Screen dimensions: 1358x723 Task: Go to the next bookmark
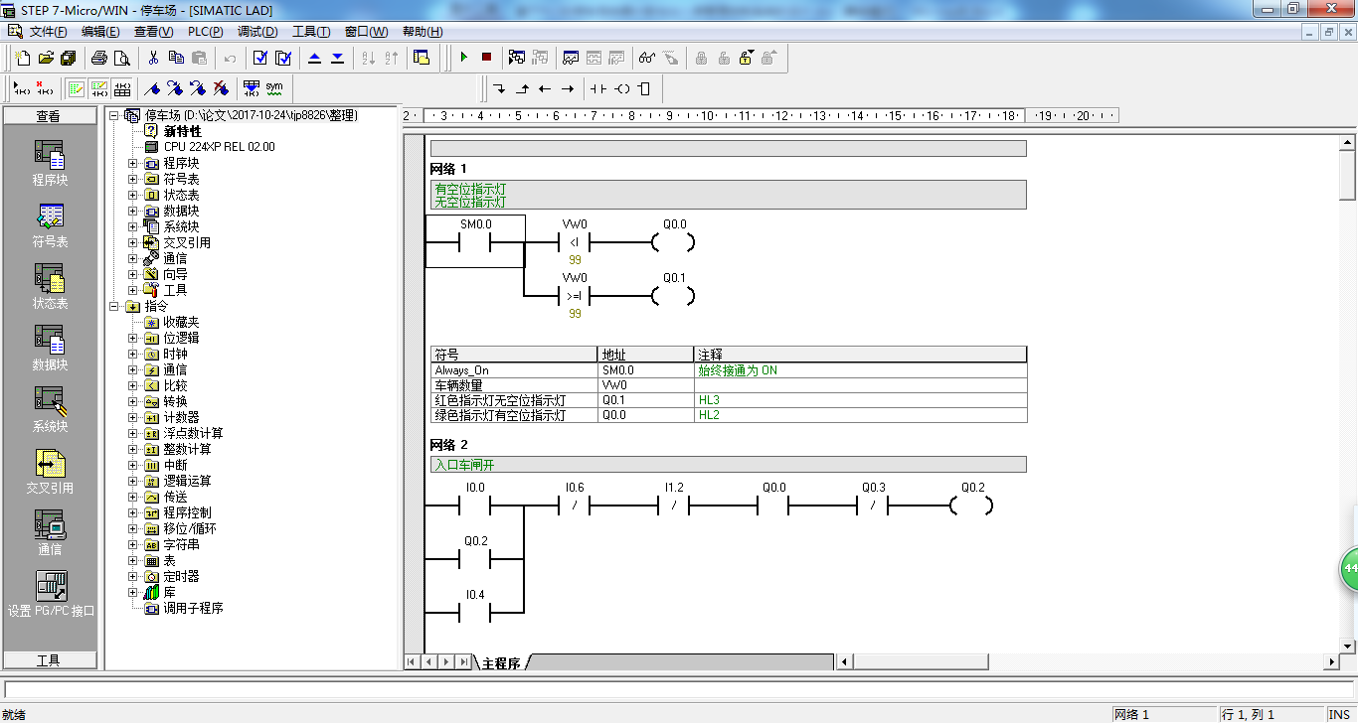tap(174, 88)
